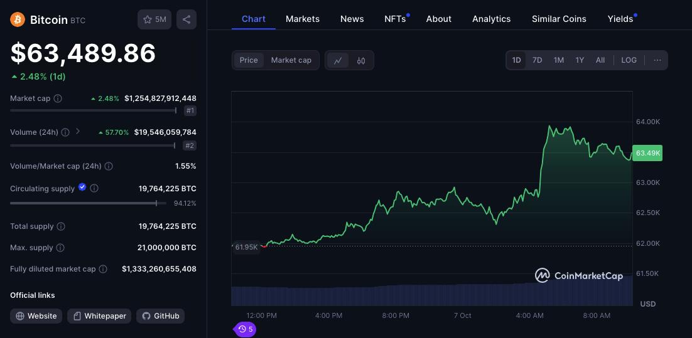Switch to the Analytics tab

coord(491,19)
